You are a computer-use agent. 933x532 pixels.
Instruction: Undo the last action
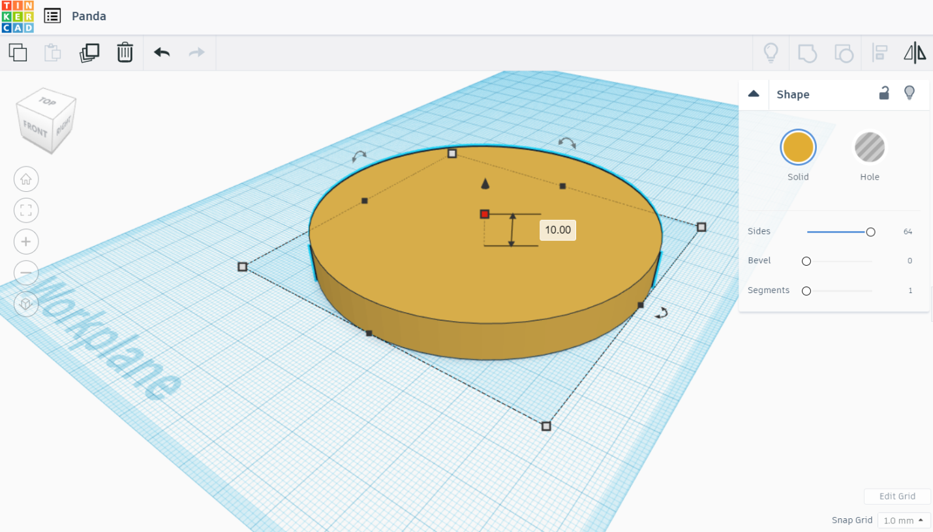[x=162, y=52]
